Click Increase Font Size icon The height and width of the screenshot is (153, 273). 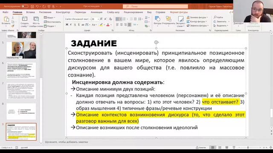coord(102,19)
